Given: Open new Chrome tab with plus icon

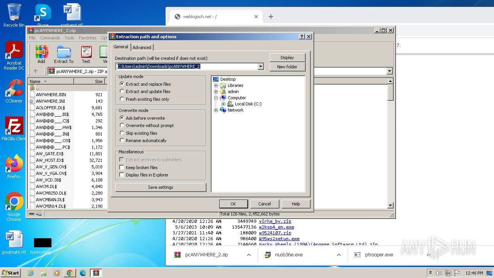Looking at the screenshot, I should point(271,17).
